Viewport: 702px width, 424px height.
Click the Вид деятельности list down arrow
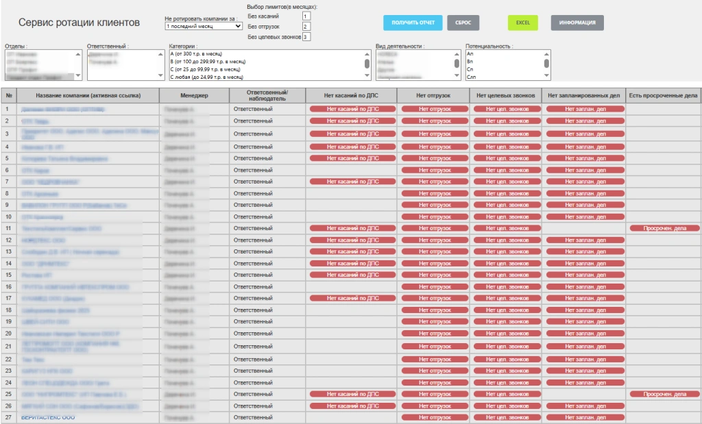coord(457,75)
